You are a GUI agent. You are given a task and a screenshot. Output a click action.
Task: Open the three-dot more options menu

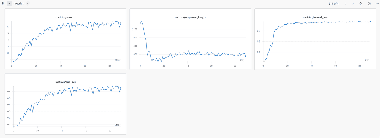click(377, 4)
